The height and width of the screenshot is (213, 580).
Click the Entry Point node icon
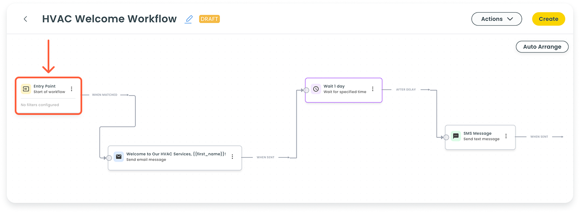(x=26, y=89)
